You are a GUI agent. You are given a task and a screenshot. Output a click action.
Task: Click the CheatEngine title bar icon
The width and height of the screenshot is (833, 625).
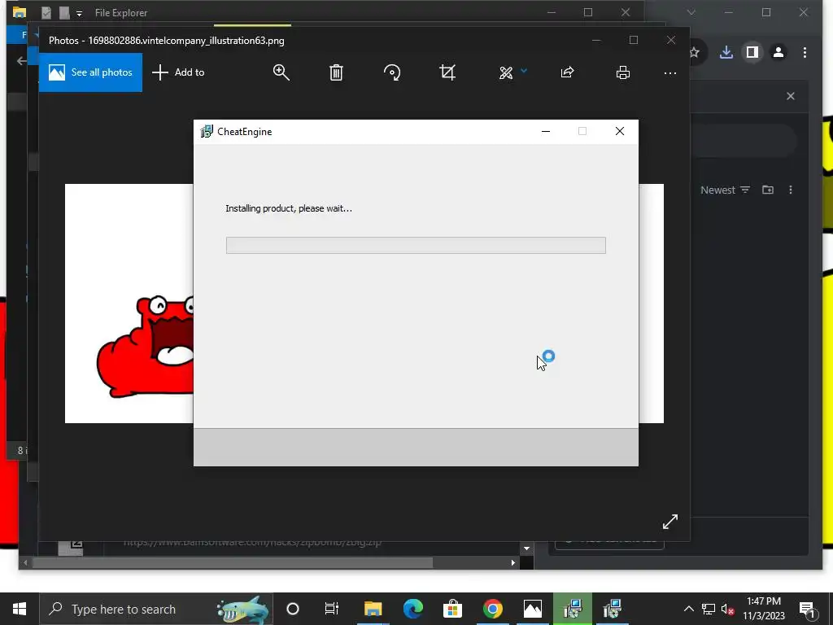207,131
